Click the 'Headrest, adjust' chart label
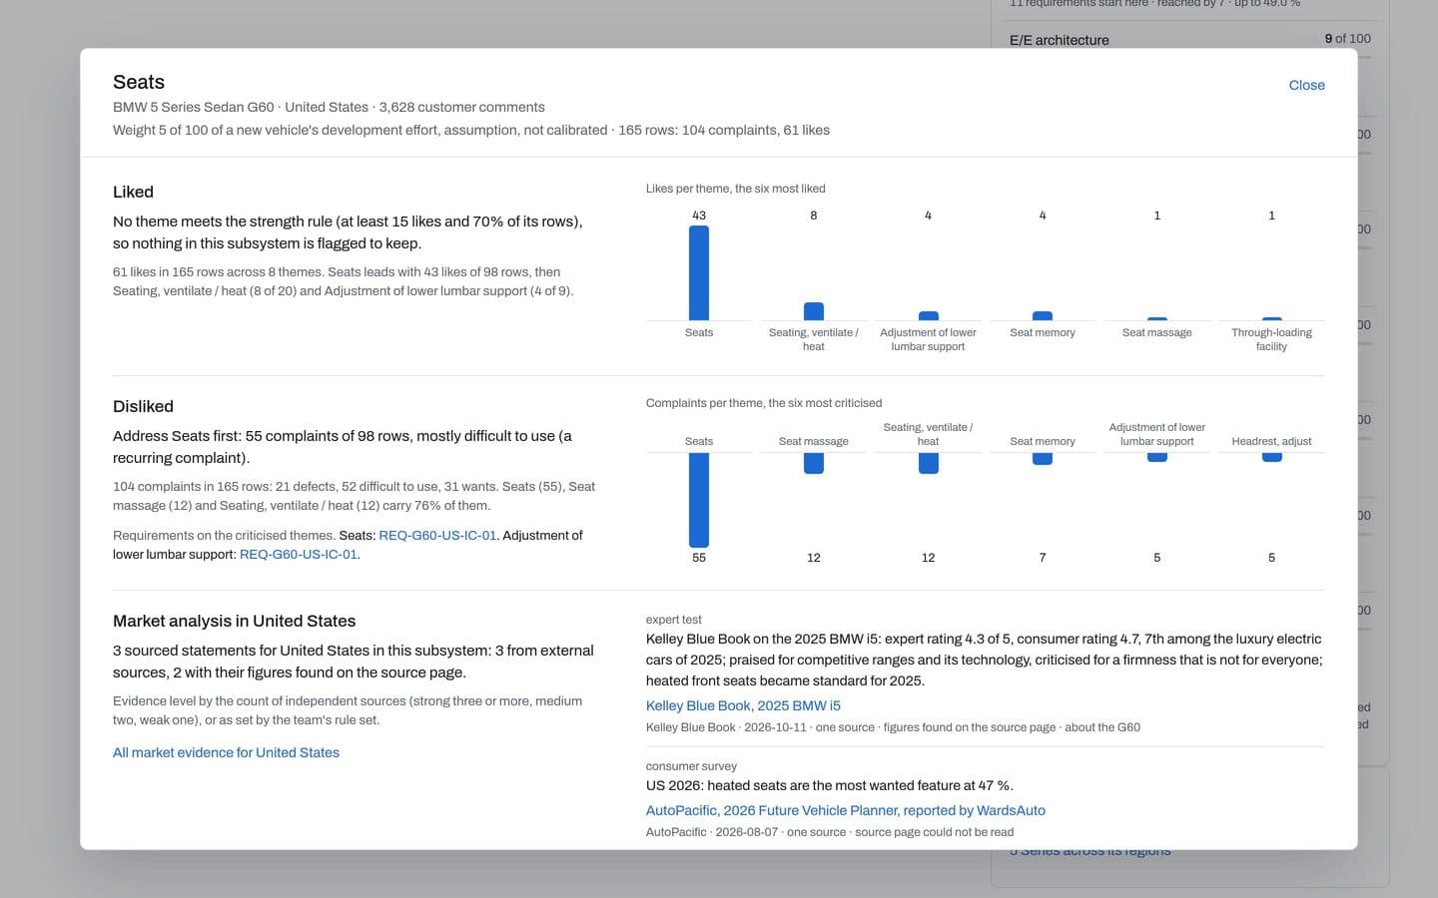Viewport: 1438px width, 898px height. click(1271, 441)
